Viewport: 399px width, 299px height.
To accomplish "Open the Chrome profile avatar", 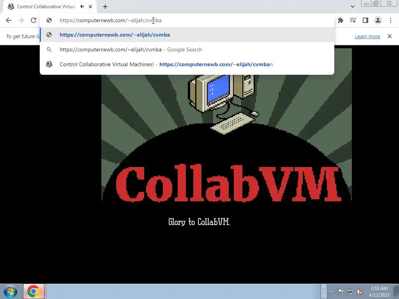I will pos(378,20).
